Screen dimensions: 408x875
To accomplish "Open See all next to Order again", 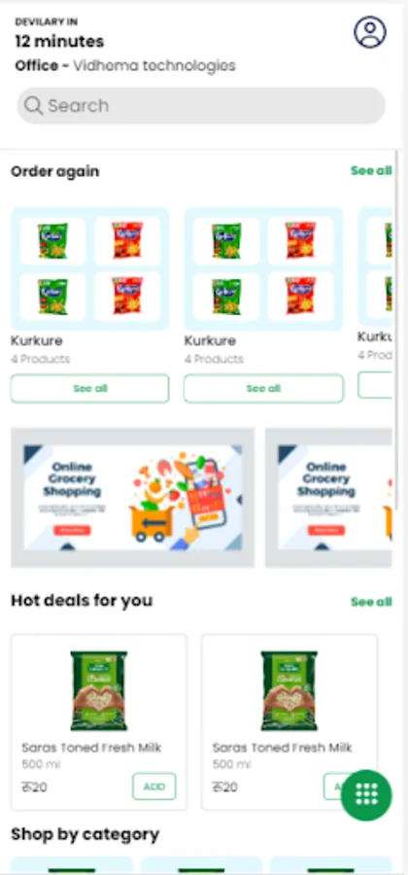I will point(371,171).
